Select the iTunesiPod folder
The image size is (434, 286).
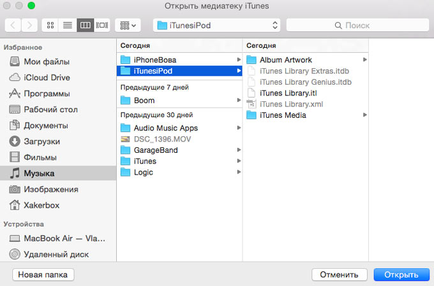tap(179, 71)
